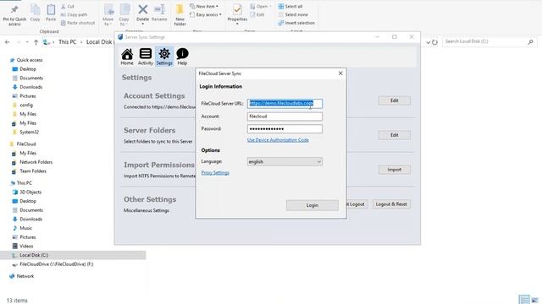Viewport: 542px width, 304px height.
Task: Select Team Folders in navigation pane
Action: pyautogui.click(x=30, y=171)
